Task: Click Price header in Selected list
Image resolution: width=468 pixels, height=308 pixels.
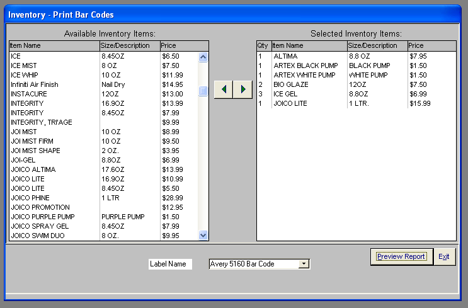Action: 432,45
